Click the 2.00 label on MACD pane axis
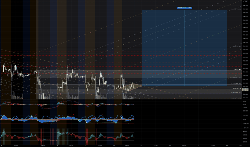Image resolution: width=250 pixels, height=147 pixels. (x=245, y=101)
